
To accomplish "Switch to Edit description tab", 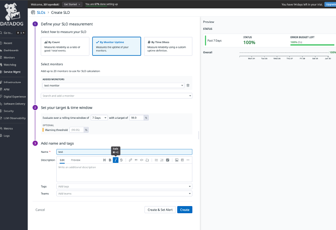I will pos(62,160).
